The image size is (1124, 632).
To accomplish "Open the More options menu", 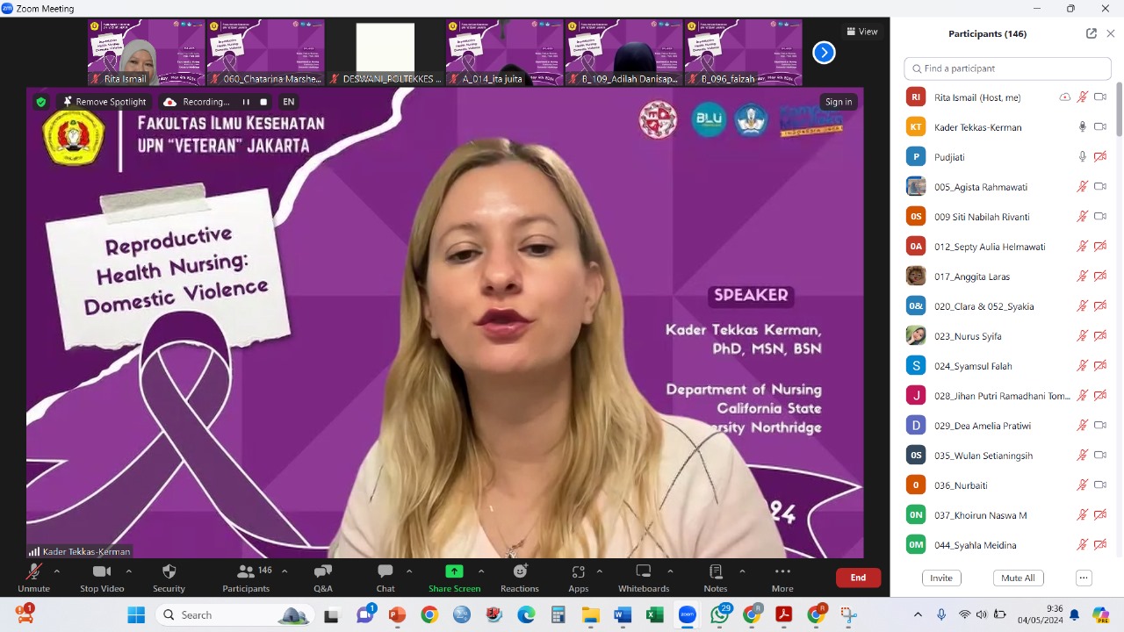I will click(x=782, y=572).
